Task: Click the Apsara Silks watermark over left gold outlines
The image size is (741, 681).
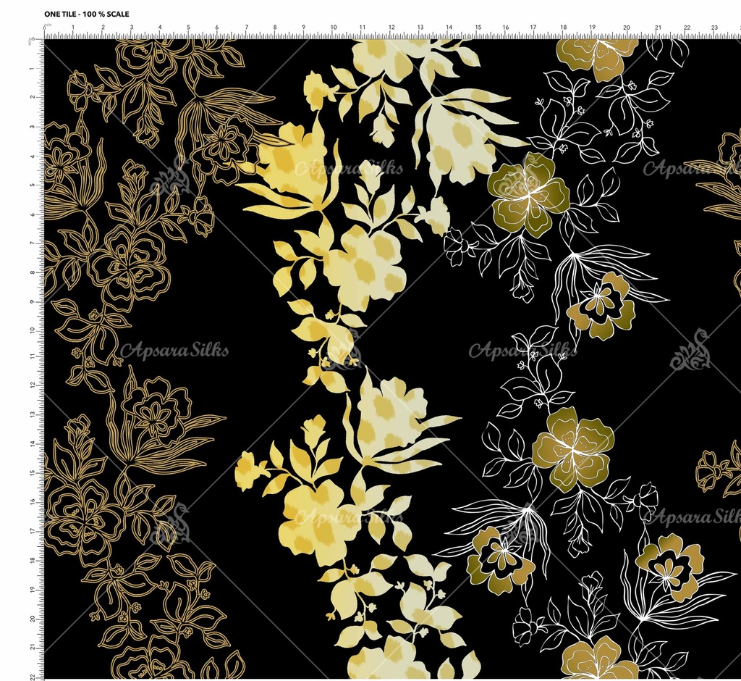Action: point(174,351)
